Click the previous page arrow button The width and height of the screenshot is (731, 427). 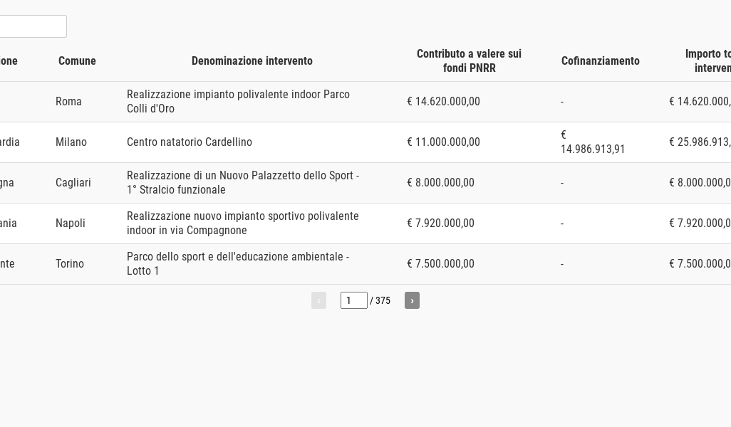click(319, 300)
